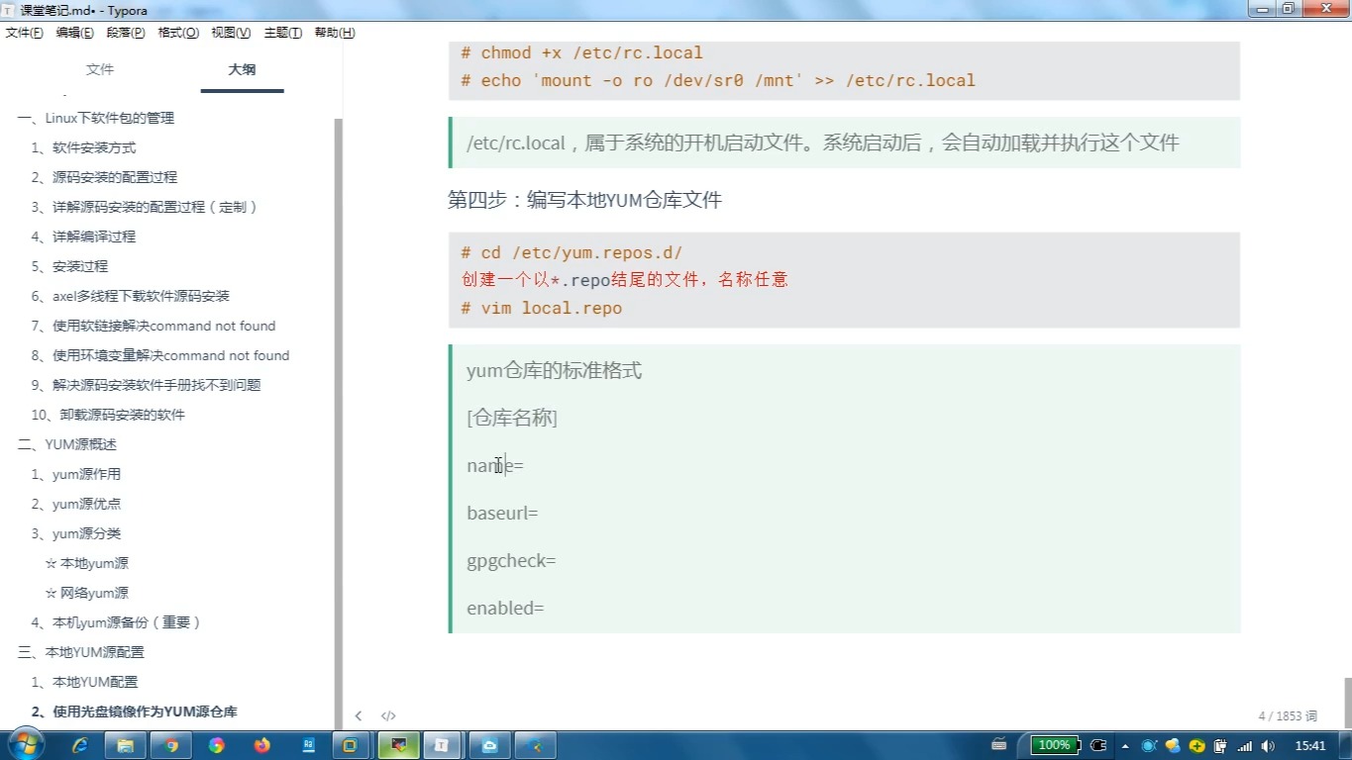The width and height of the screenshot is (1352, 760).
Task: Jump to outline item 二、YUM源概述
Action: [67, 444]
